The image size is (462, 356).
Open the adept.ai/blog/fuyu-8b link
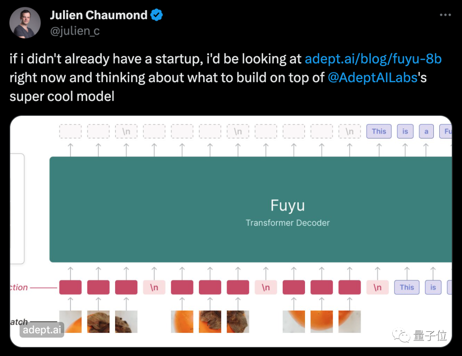coord(373,59)
